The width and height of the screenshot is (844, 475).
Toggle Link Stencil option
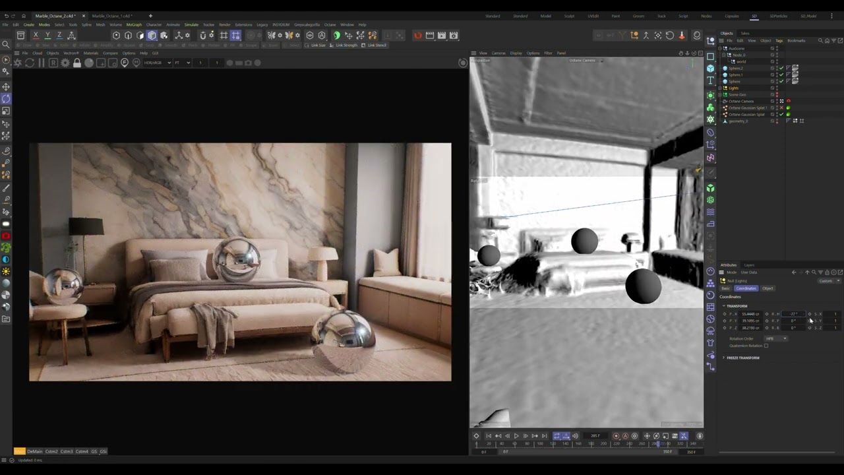pos(374,46)
